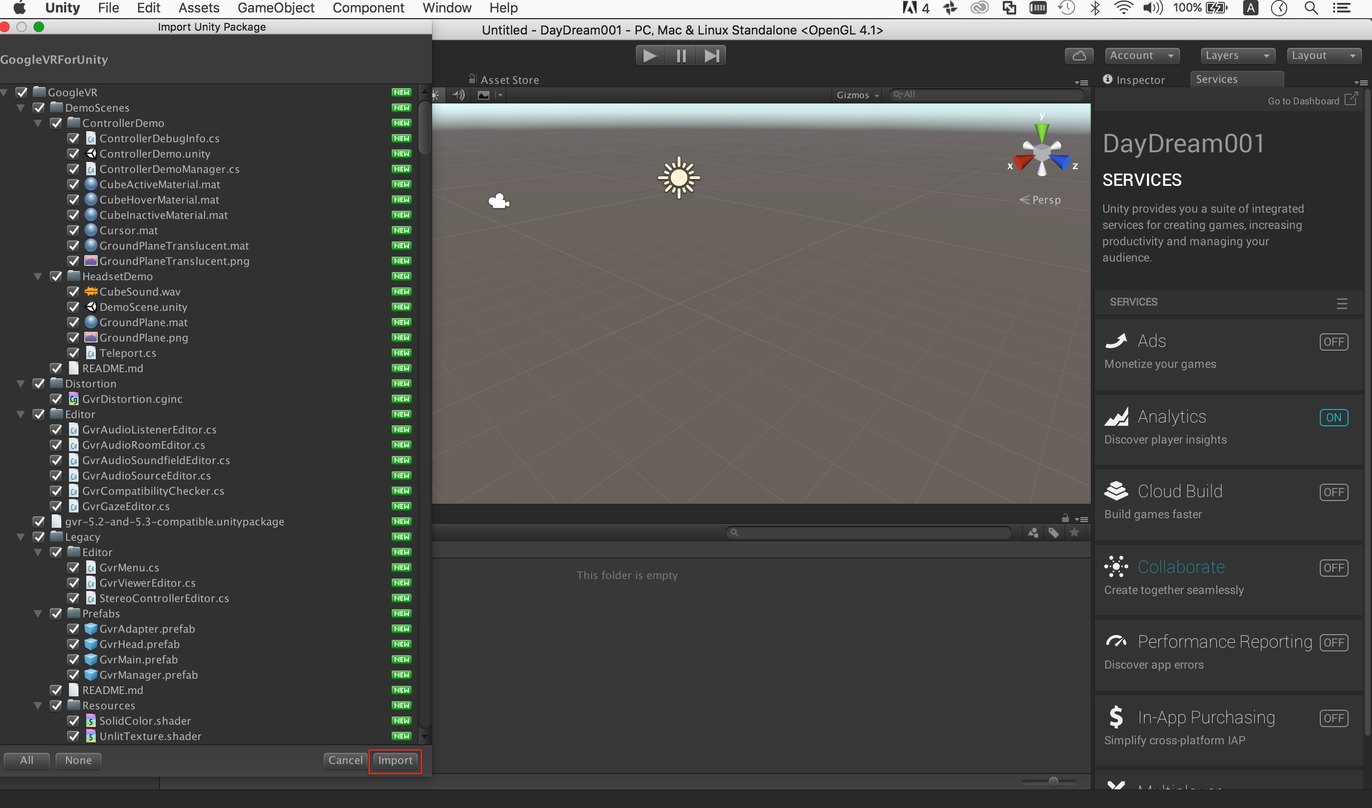The height and width of the screenshot is (808, 1372).
Task: Click the In-App Purchasing dollar icon
Action: pyautogui.click(x=1116, y=717)
